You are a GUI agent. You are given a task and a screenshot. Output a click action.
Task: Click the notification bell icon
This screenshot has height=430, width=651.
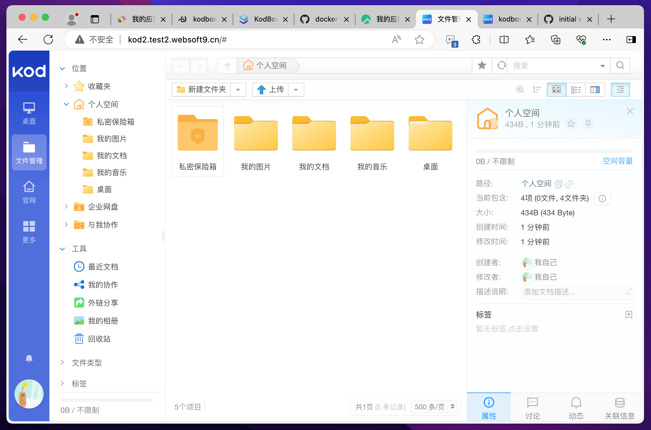click(29, 358)
